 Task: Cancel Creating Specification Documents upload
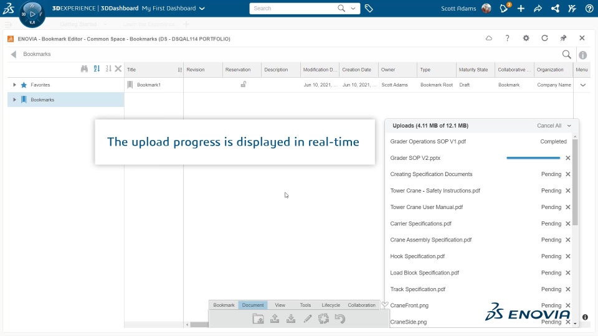point(568,174)
